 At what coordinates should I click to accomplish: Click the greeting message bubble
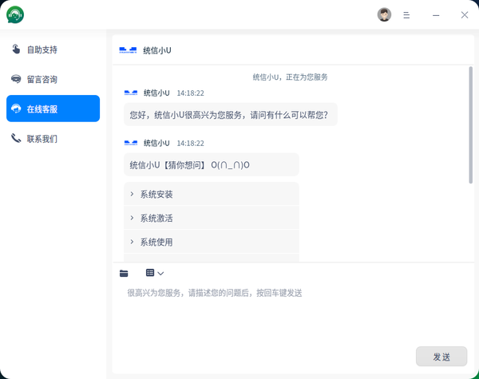pyautogui.click(x=230, y=114)
